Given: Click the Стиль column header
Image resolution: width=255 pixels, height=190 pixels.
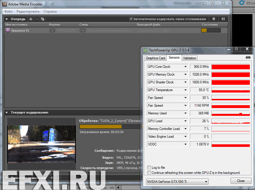Looking at the screenshot, I should [x=107, y=25].
